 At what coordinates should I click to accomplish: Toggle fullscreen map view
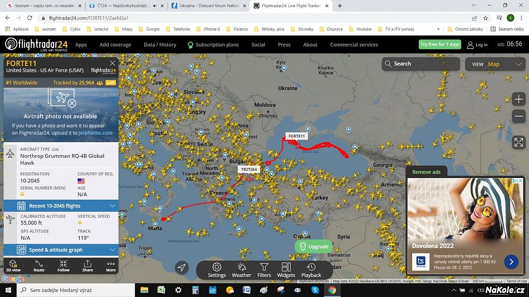(518, 142)
